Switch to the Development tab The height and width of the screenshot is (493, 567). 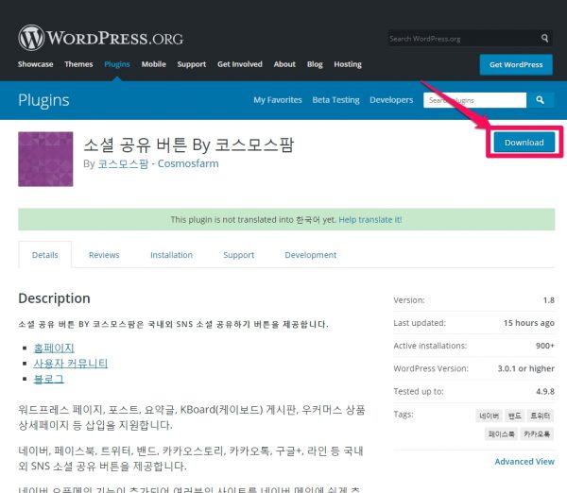click(311, 255)
